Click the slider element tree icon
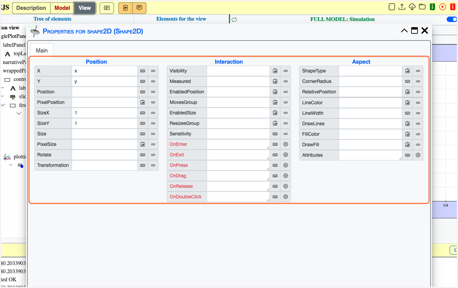This screenshot has height=288, width=458. (13, 97)
